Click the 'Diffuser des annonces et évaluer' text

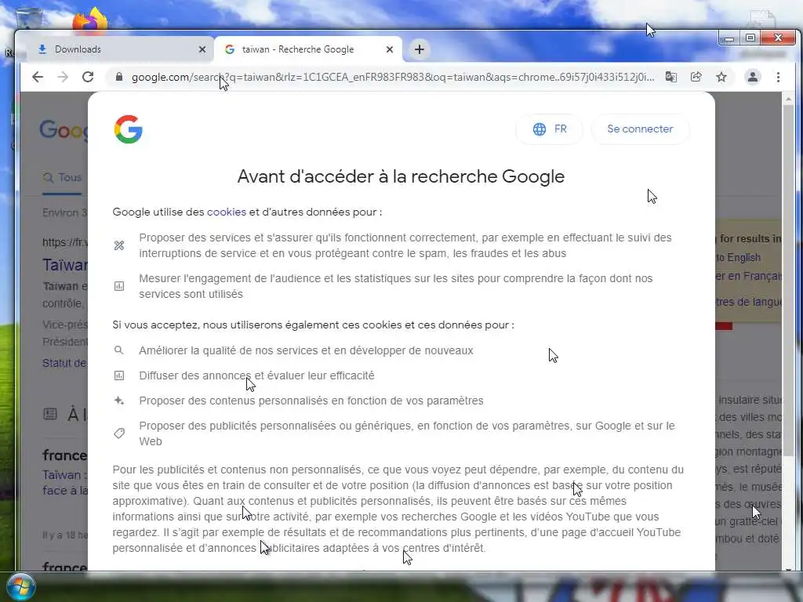256,375
